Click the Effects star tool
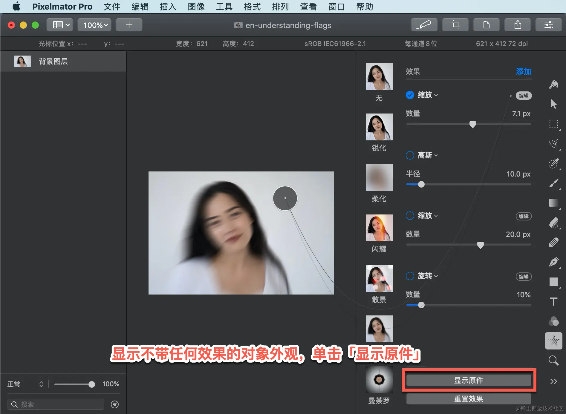This screenshot has width=566, height=414. 553,341
